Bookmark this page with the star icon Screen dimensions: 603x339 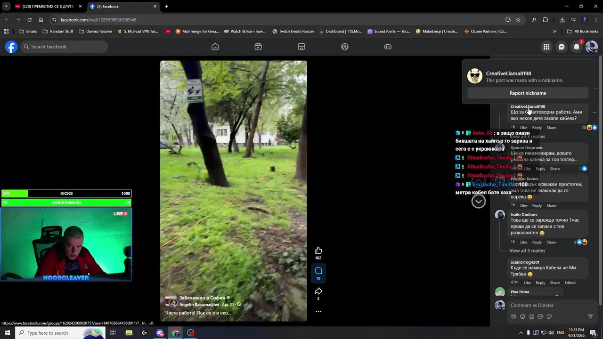518,20
